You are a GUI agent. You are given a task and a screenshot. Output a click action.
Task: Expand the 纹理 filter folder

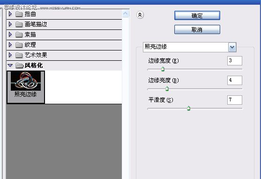point(10,45)
